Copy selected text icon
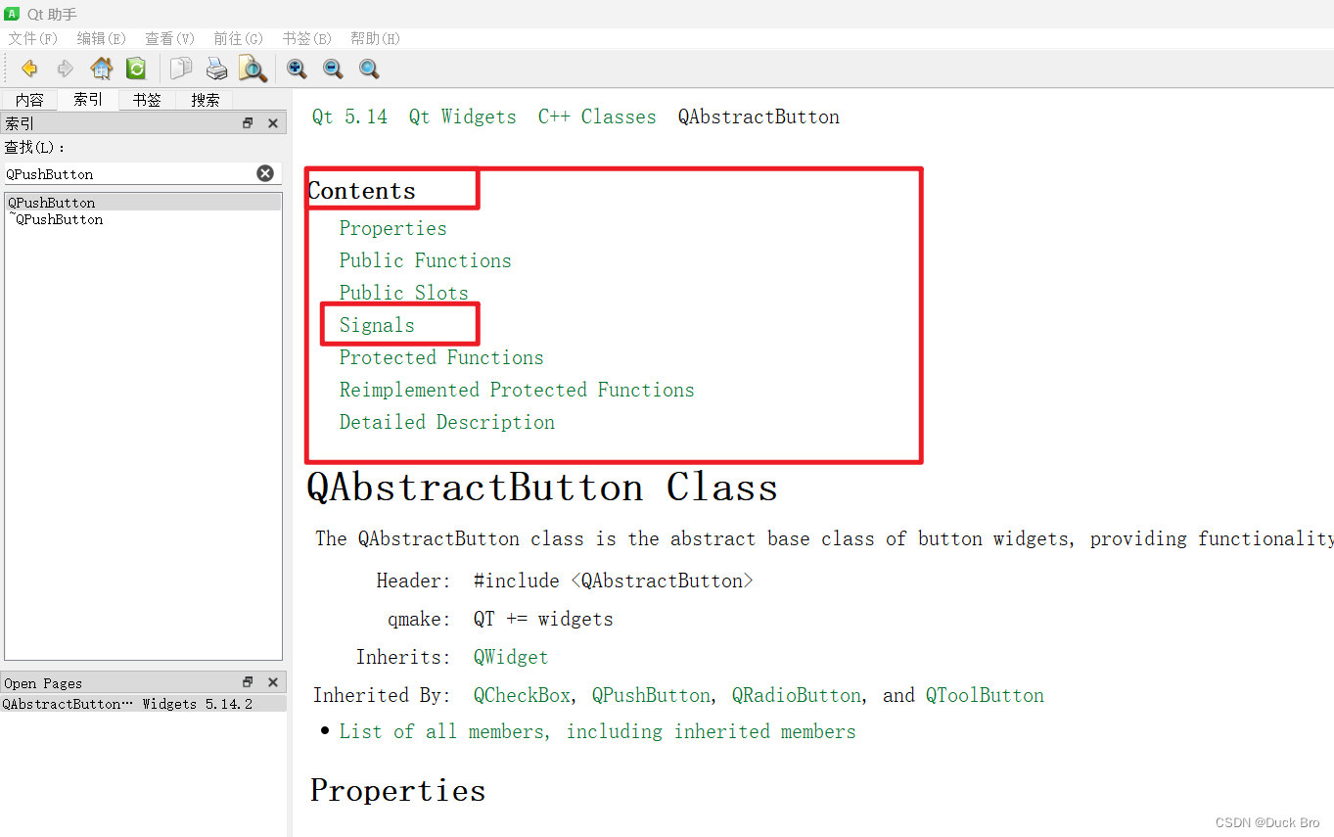The width and height of the screenshot is (1334, 837). [x=181, y=69]
